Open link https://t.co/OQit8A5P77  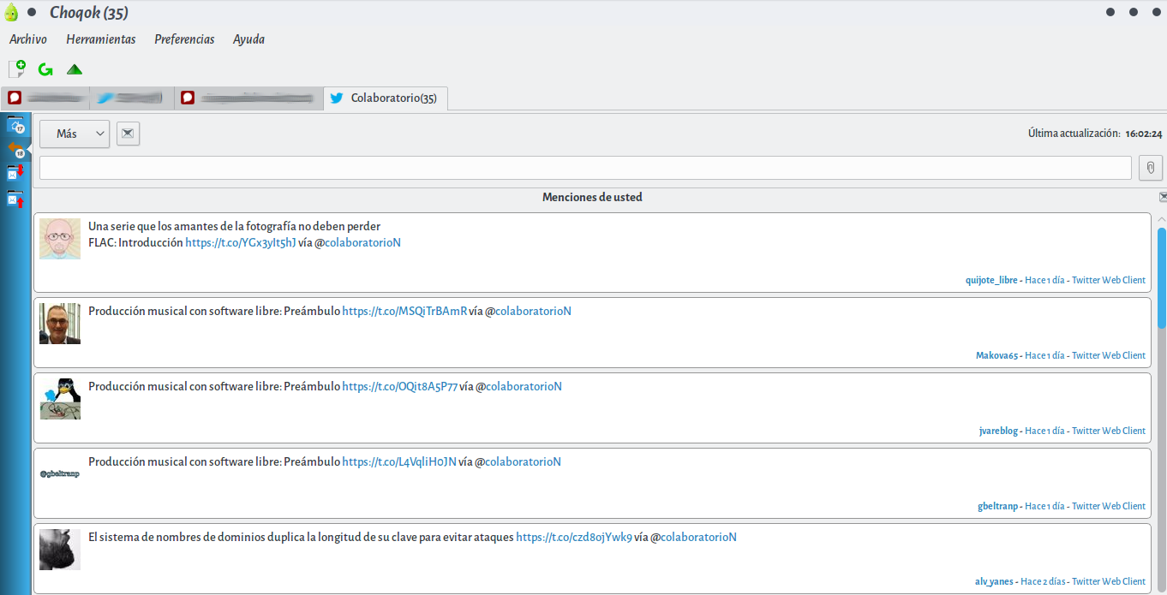(x=400, y=386)
